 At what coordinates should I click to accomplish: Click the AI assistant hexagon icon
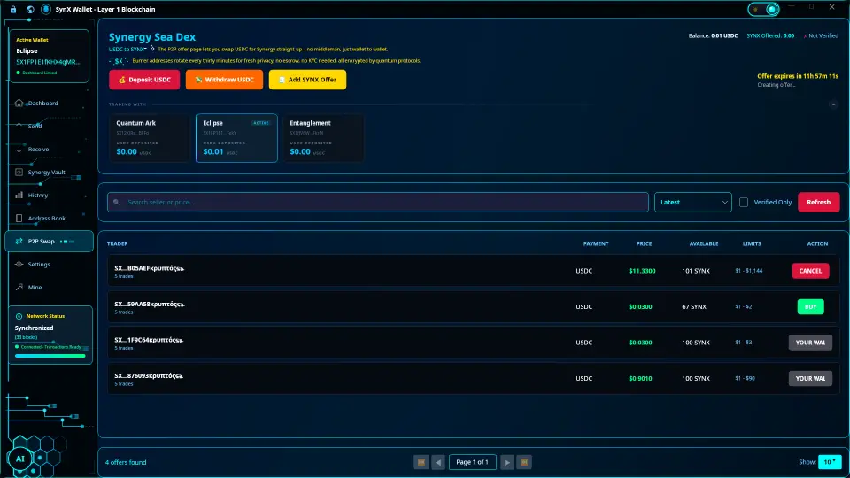tap(20, 459)
